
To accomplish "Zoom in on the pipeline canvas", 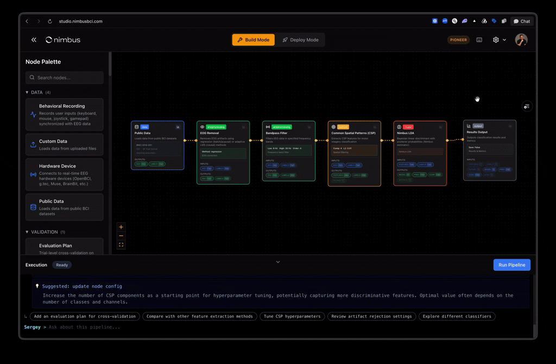I will (x=121, y=227).
